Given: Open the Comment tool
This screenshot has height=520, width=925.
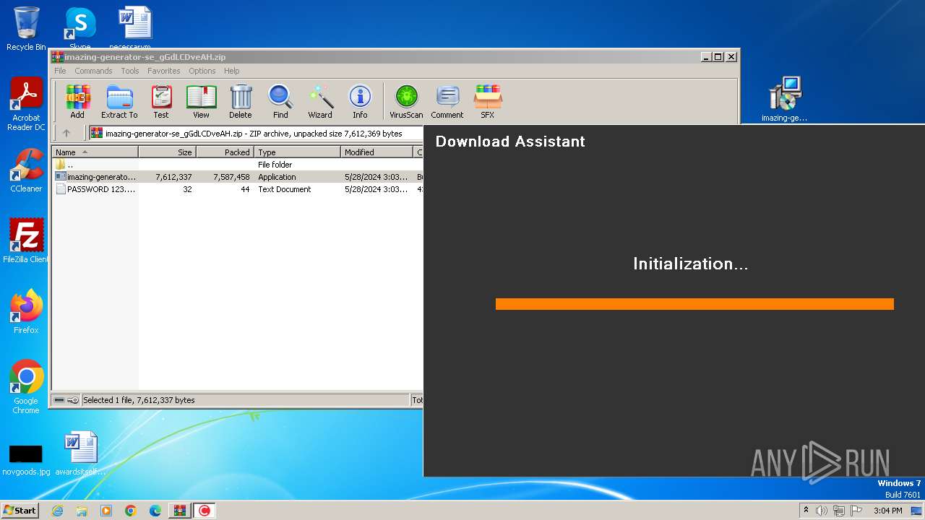Looking at the screenshot, I should [x=447, y=102].
